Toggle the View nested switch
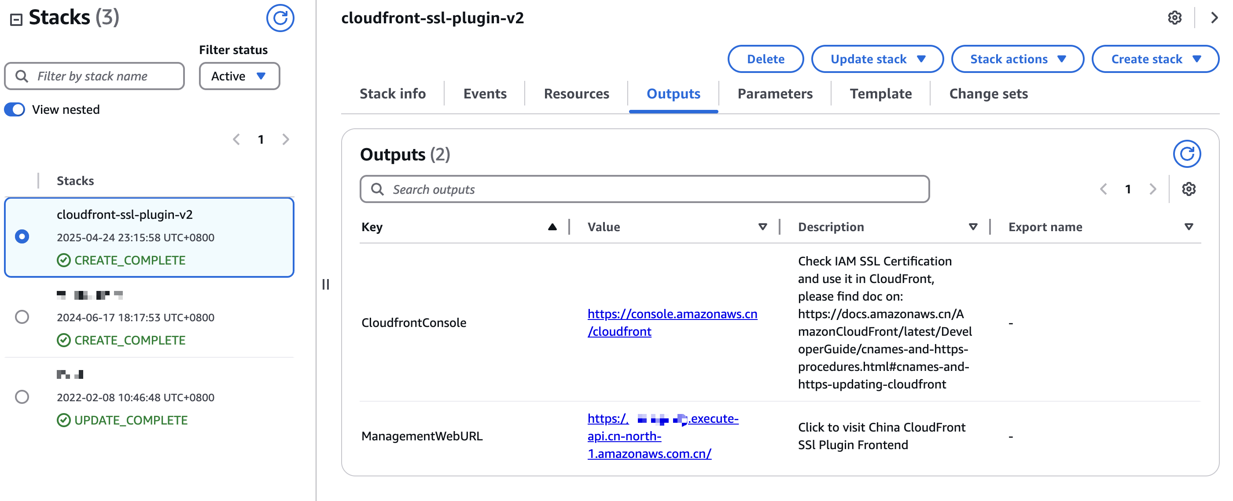Screen dimensions: 1233x501 [15, 109]
